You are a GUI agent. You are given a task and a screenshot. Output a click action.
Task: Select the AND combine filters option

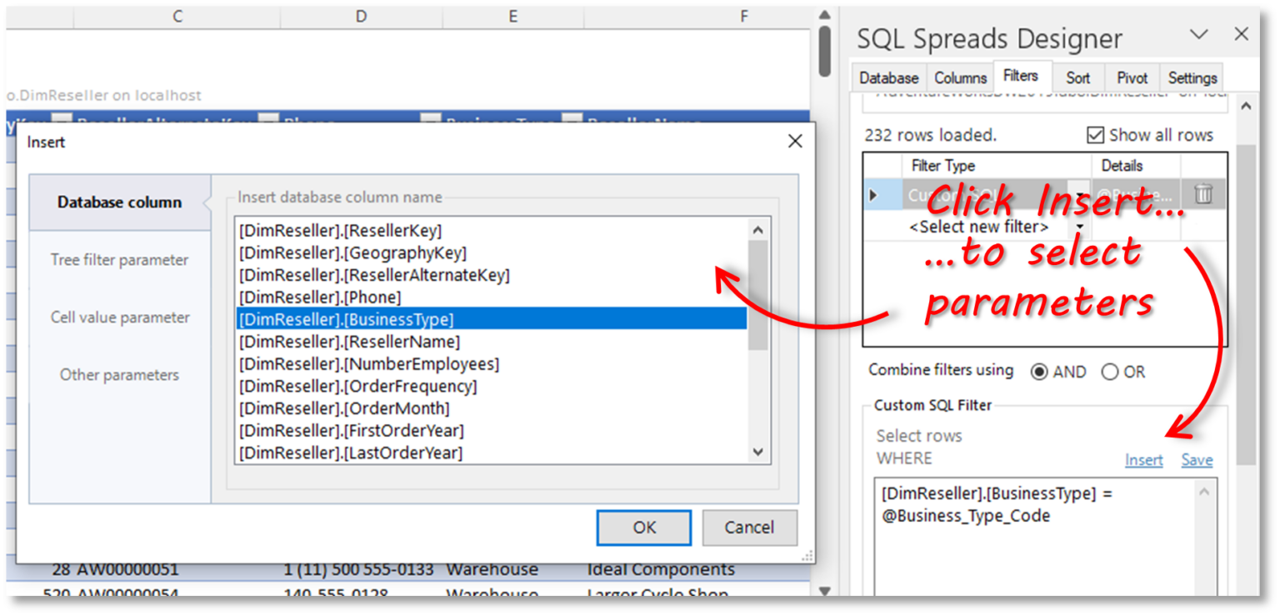[x=1039, y=373]
